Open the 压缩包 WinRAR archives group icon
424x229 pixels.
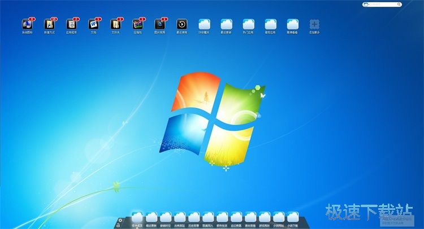(x=137, y=24)
